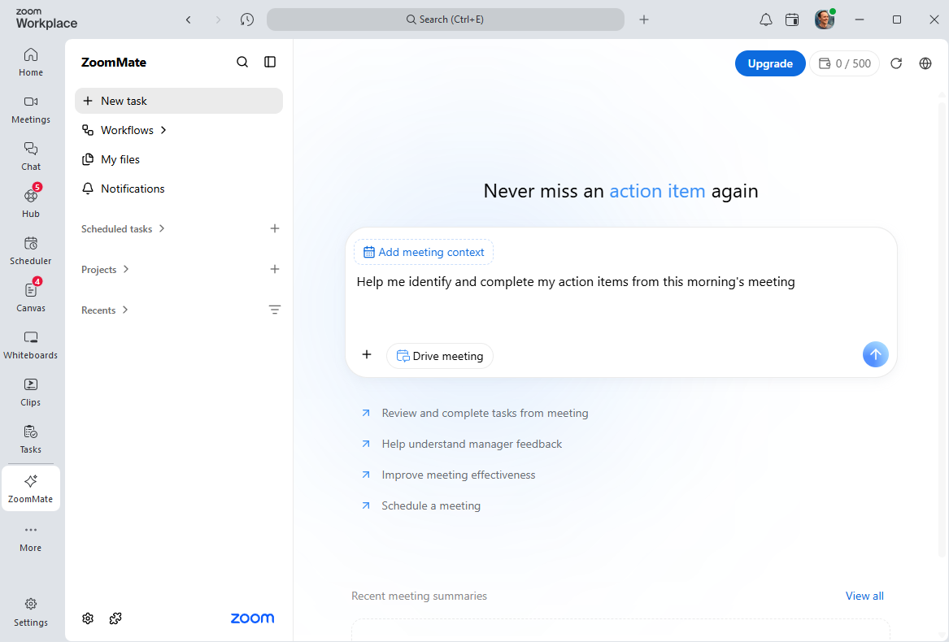Open the Home section in sidebar
This screenshot has height=642, width=949.
point(31,63)
